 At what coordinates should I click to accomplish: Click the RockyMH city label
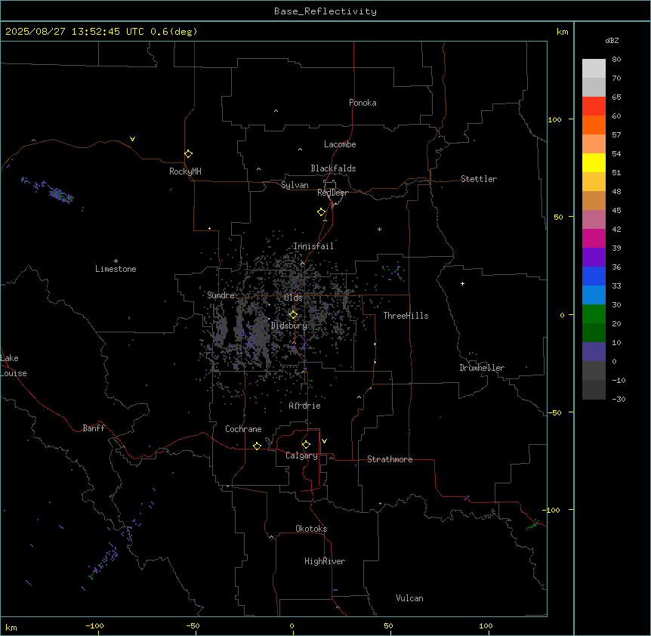(185, 171)
